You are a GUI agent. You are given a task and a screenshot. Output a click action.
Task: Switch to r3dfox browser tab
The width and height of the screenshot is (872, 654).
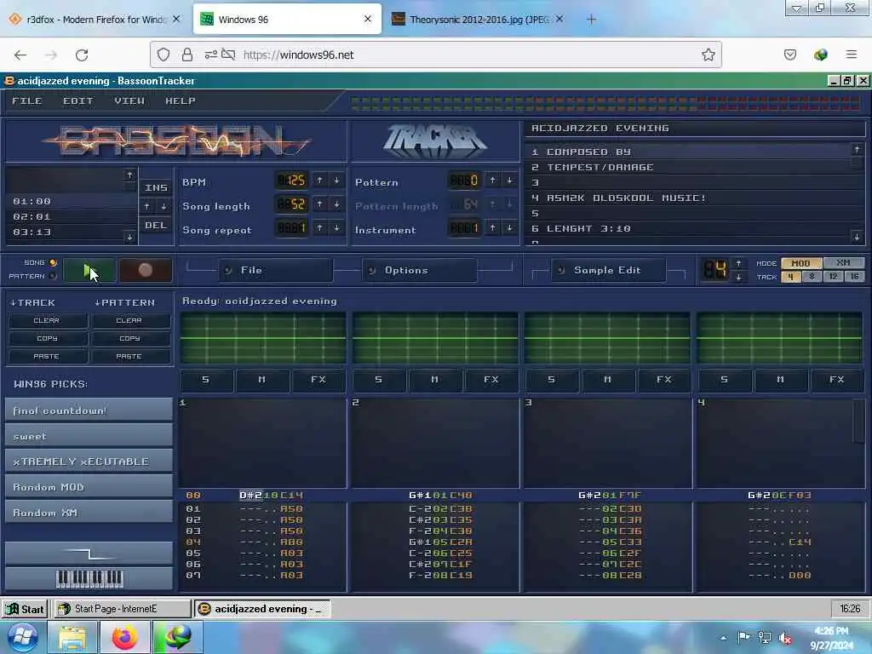(95, 20)
